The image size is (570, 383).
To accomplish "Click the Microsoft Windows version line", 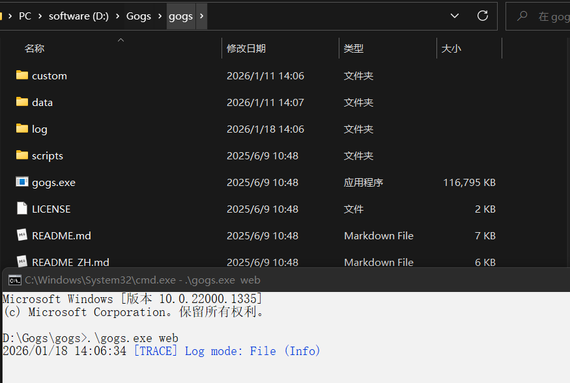I will [132, 298].
